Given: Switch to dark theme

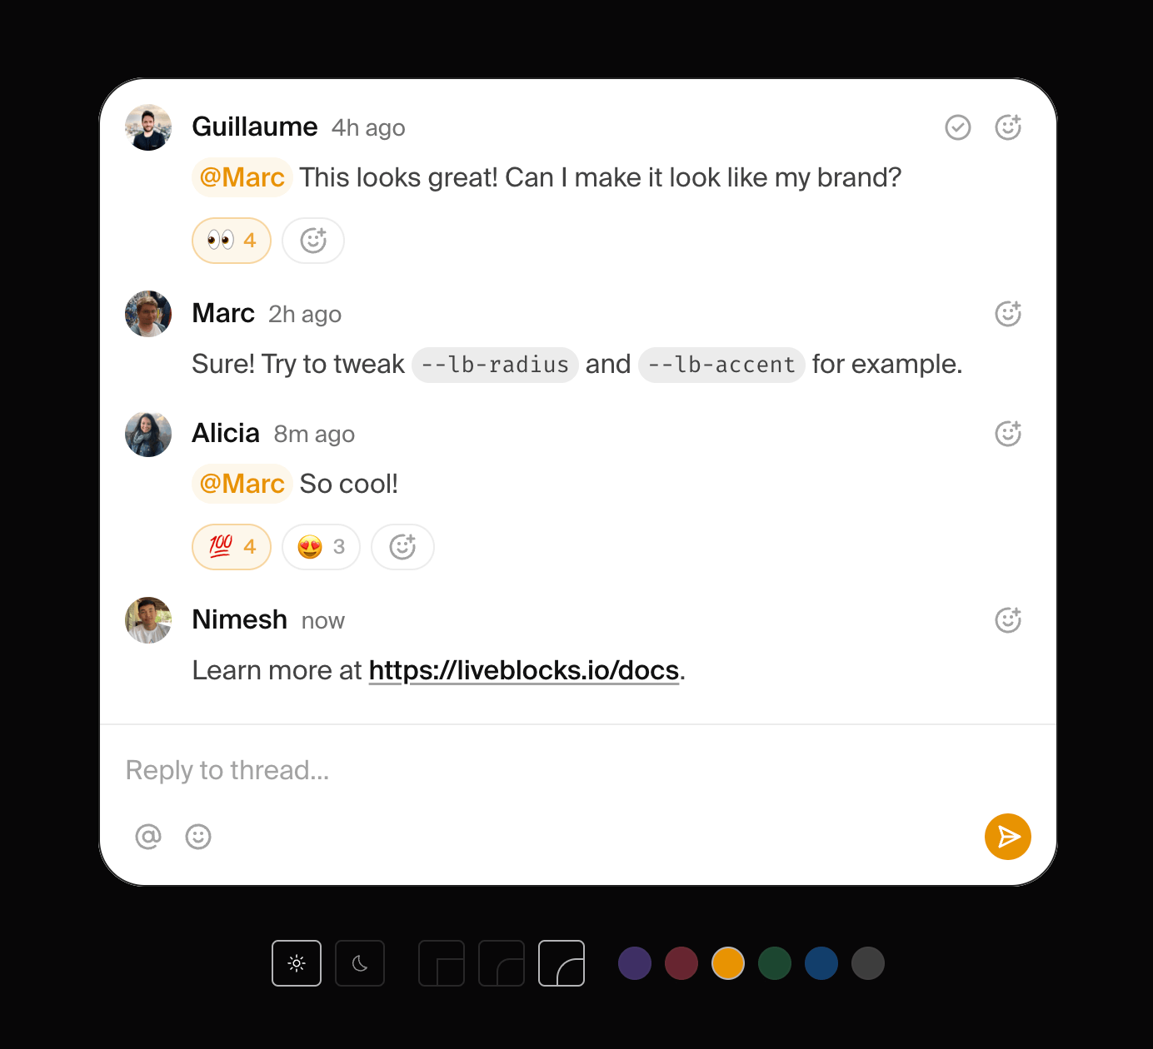Looking at the screenshot, I should click(360, 963).
